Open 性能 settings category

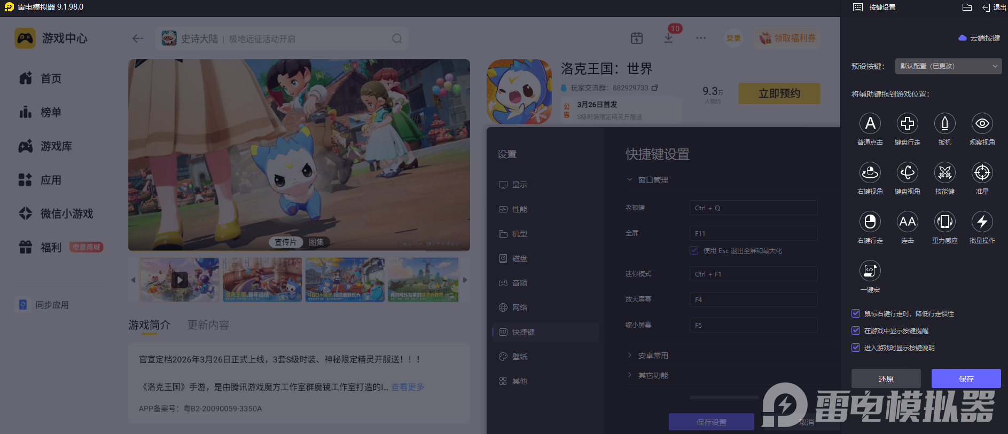click(x=545, y=209)
